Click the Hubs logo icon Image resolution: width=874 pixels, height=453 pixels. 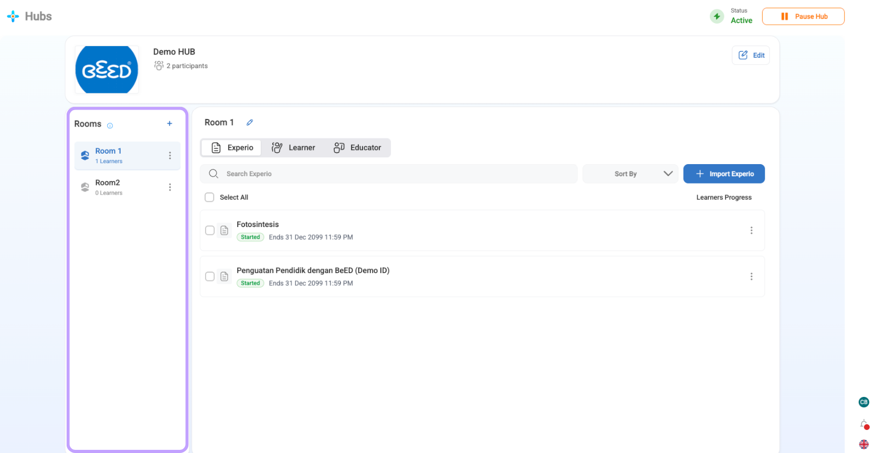pos(13,16)
